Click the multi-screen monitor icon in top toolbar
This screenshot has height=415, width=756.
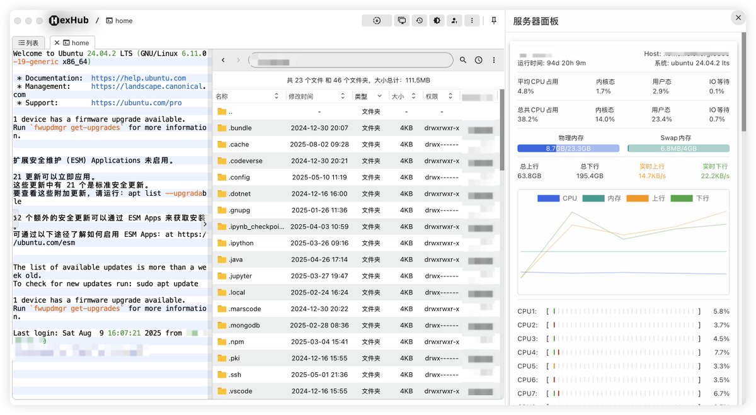tap(401, 20)
